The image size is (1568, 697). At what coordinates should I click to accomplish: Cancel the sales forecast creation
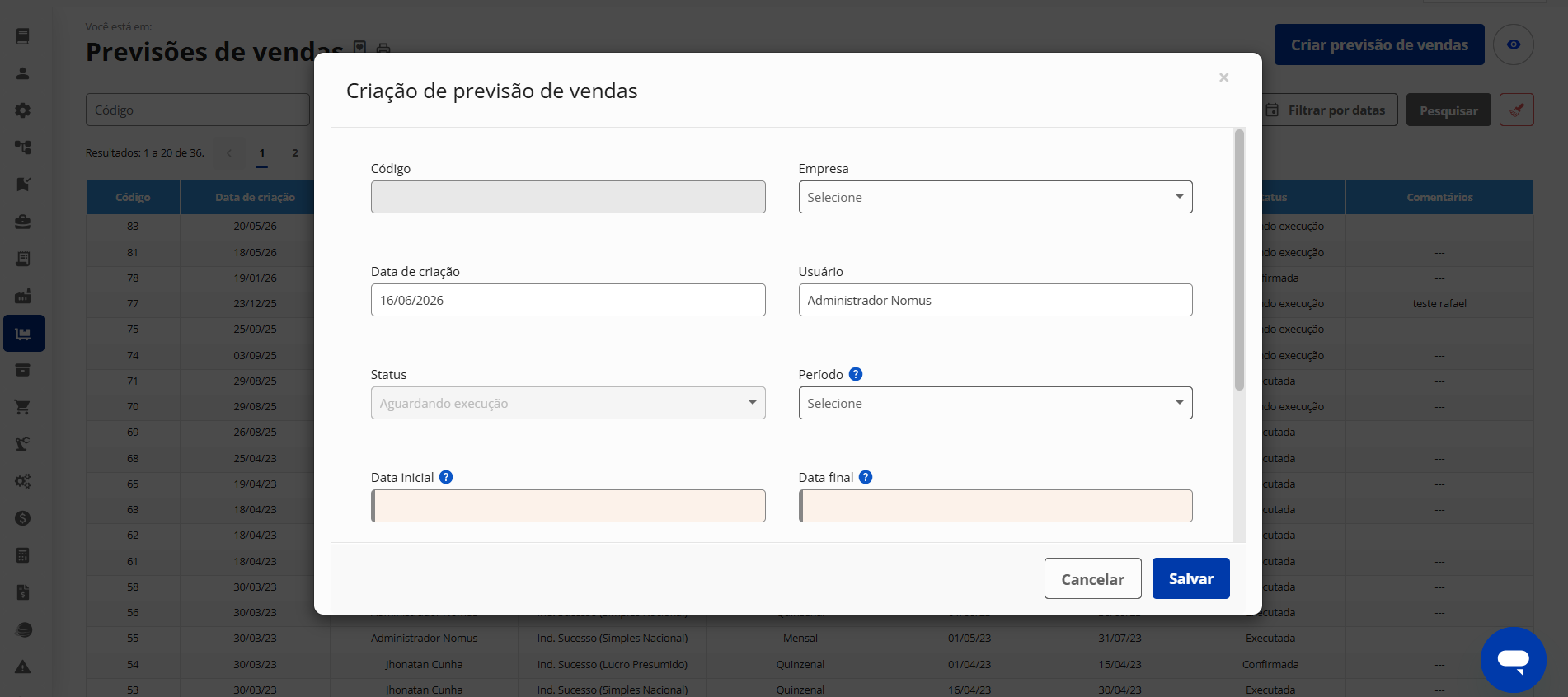1092,578
